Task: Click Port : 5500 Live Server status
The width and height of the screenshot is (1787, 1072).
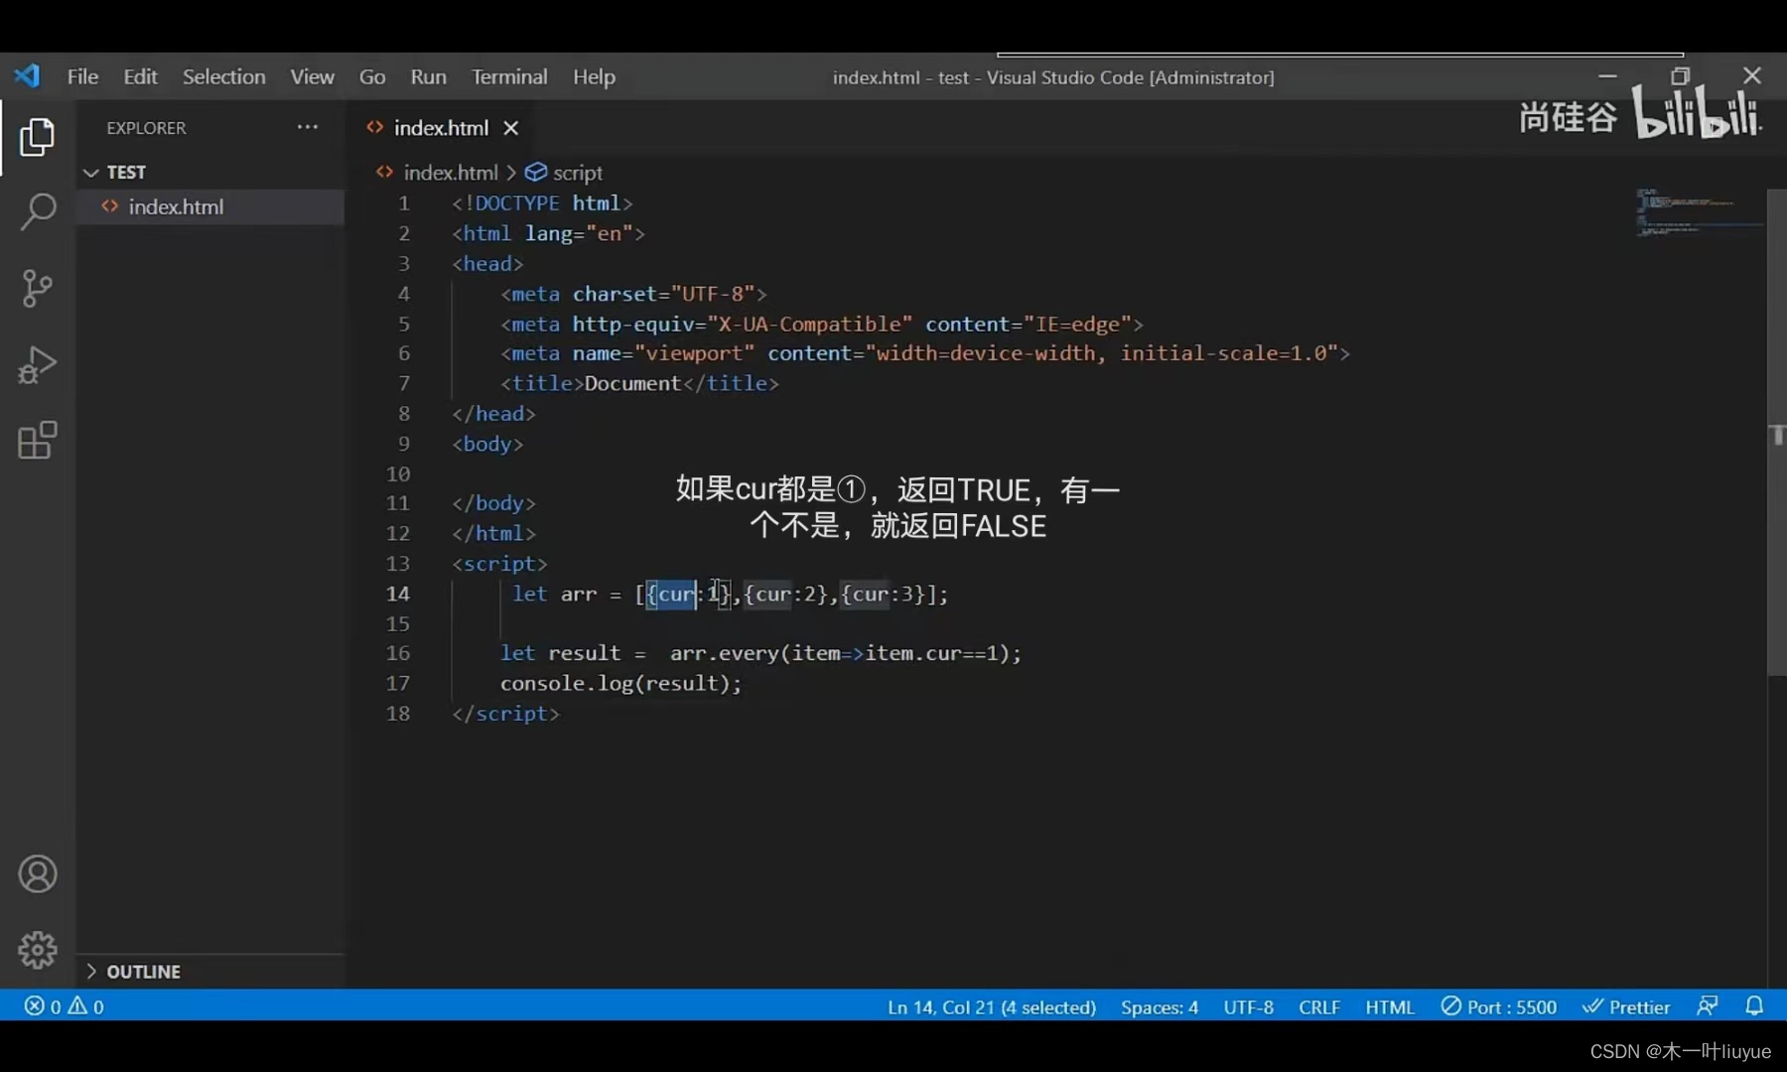Action: click(x=1499, y=1006)
